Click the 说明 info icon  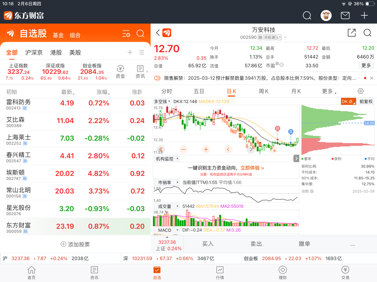(311, 191)
